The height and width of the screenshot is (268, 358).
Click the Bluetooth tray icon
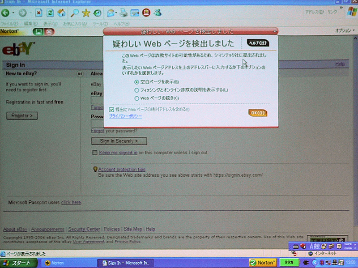[322, 263]
